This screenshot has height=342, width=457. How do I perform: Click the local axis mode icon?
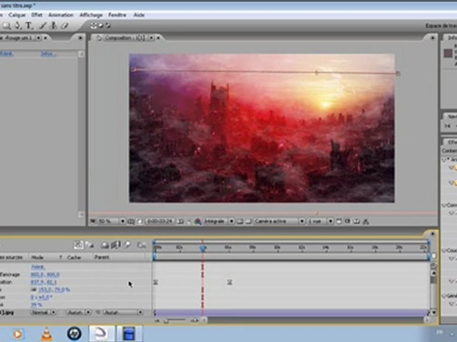tap(93, 26)
